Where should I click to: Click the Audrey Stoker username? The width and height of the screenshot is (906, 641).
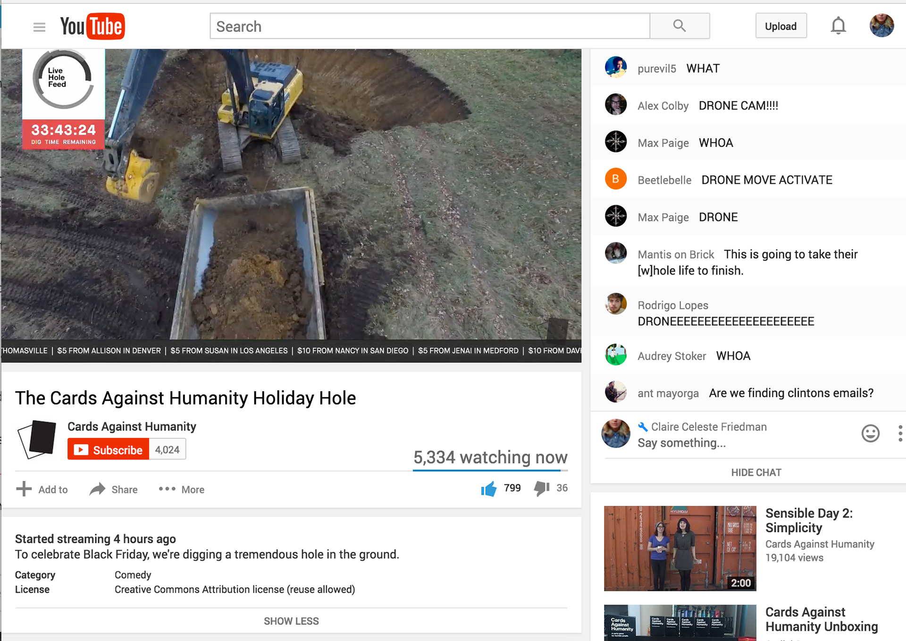pyautogui.click(x=672, y=356)
